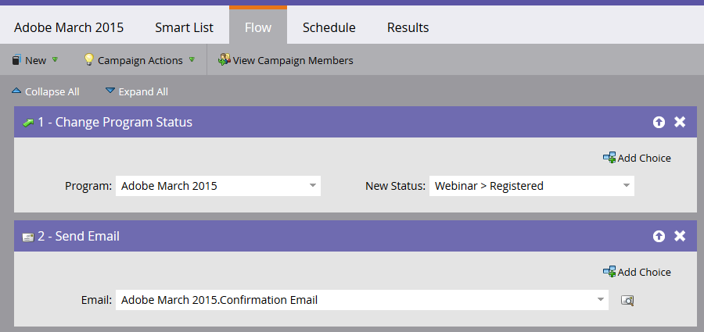Add Choice to Send Email step
Screen dimensions: 704x332
[x=637, y=272]
